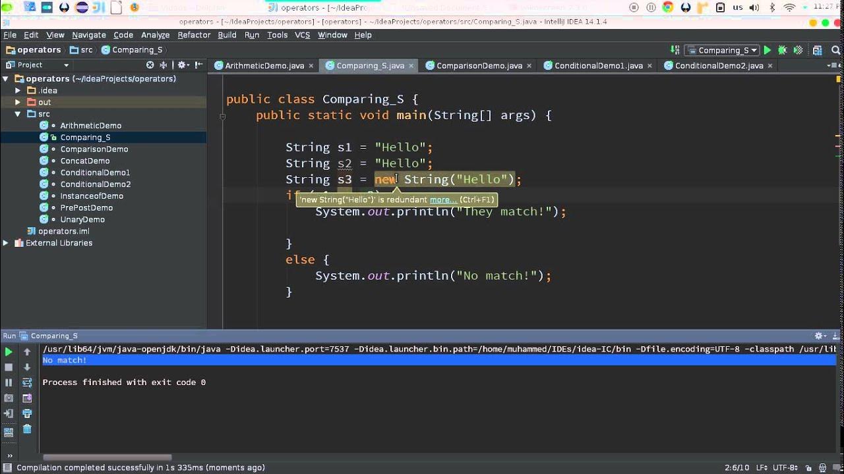Click the Exit icon in Run panel
The width and height of the screenshot is (844, 474).
9,414
